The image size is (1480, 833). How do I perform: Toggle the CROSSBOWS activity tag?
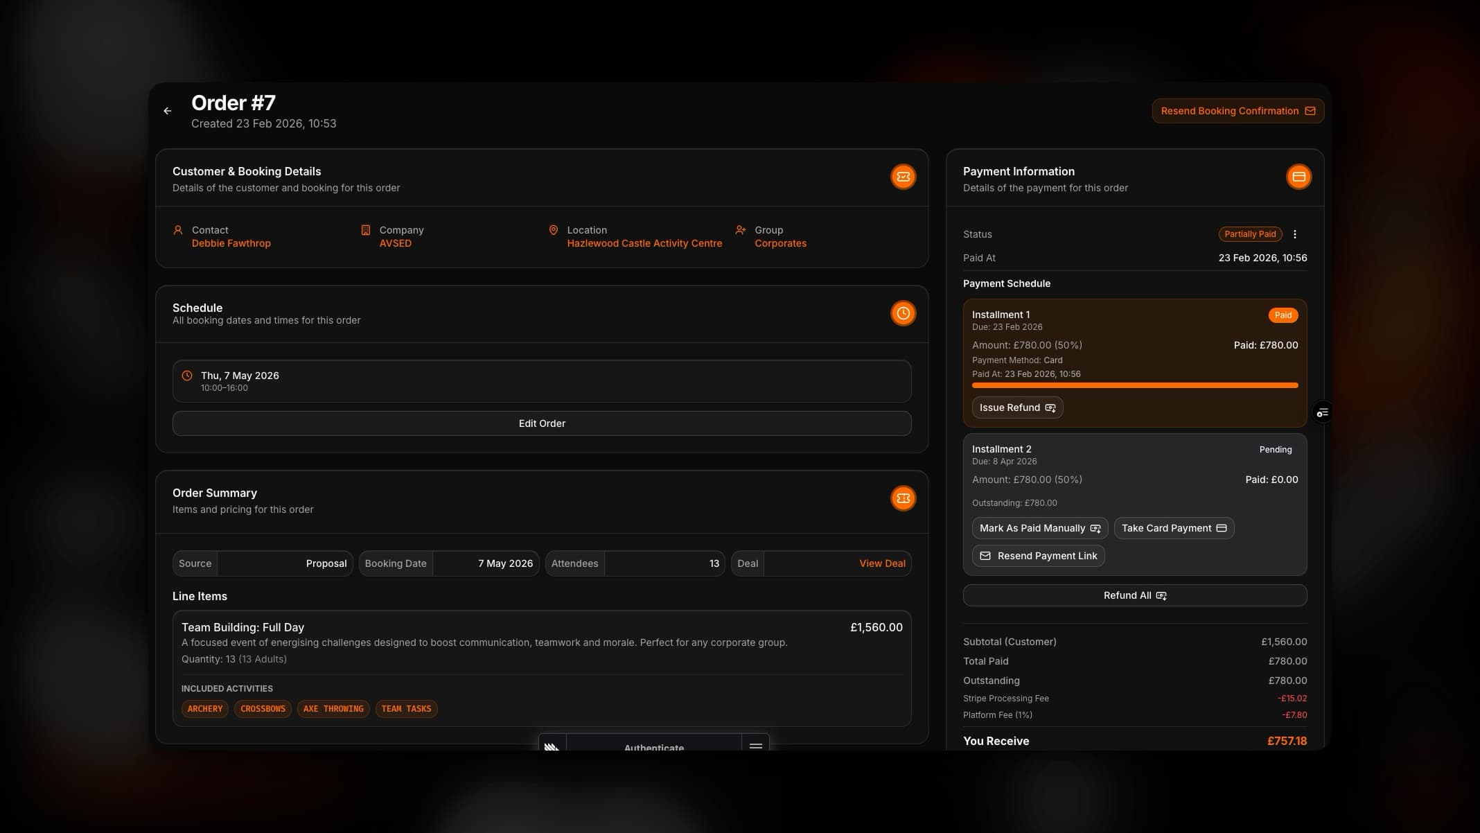pos(263,708)
